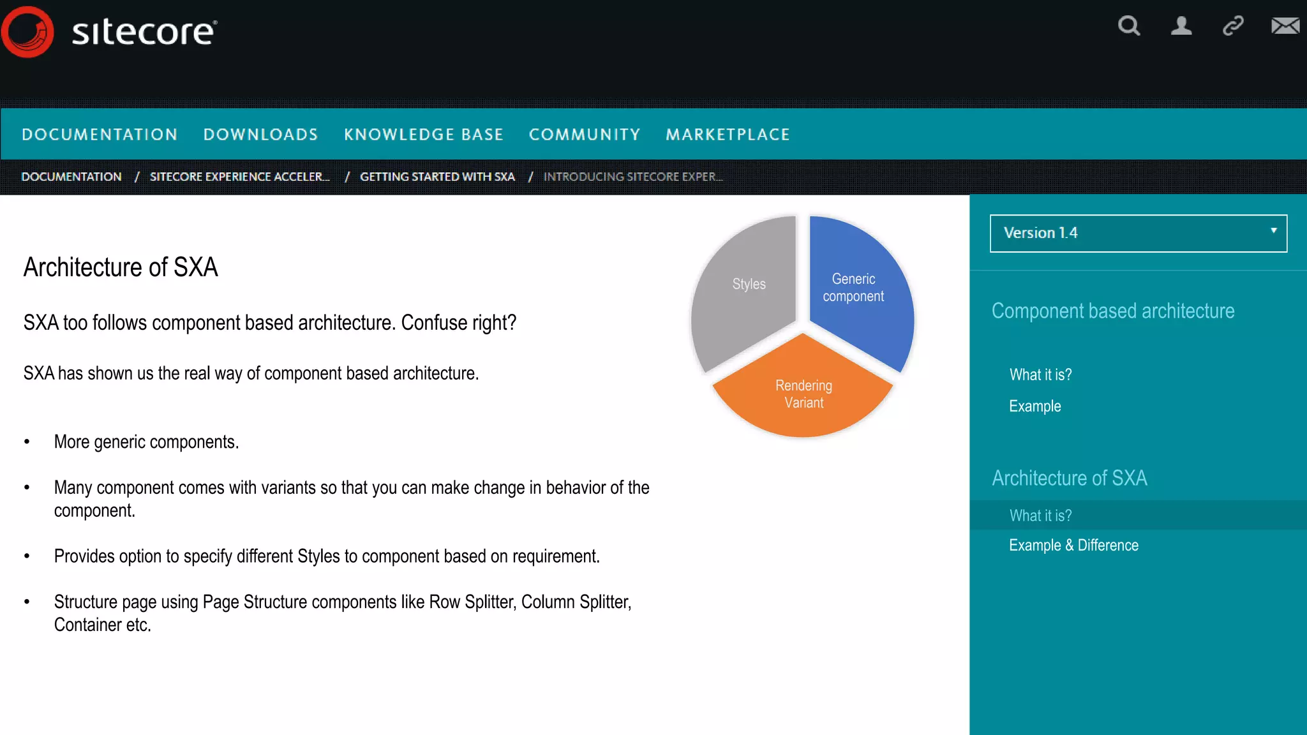Open the Community menu item
The image size is (1307, 735).
584,135
